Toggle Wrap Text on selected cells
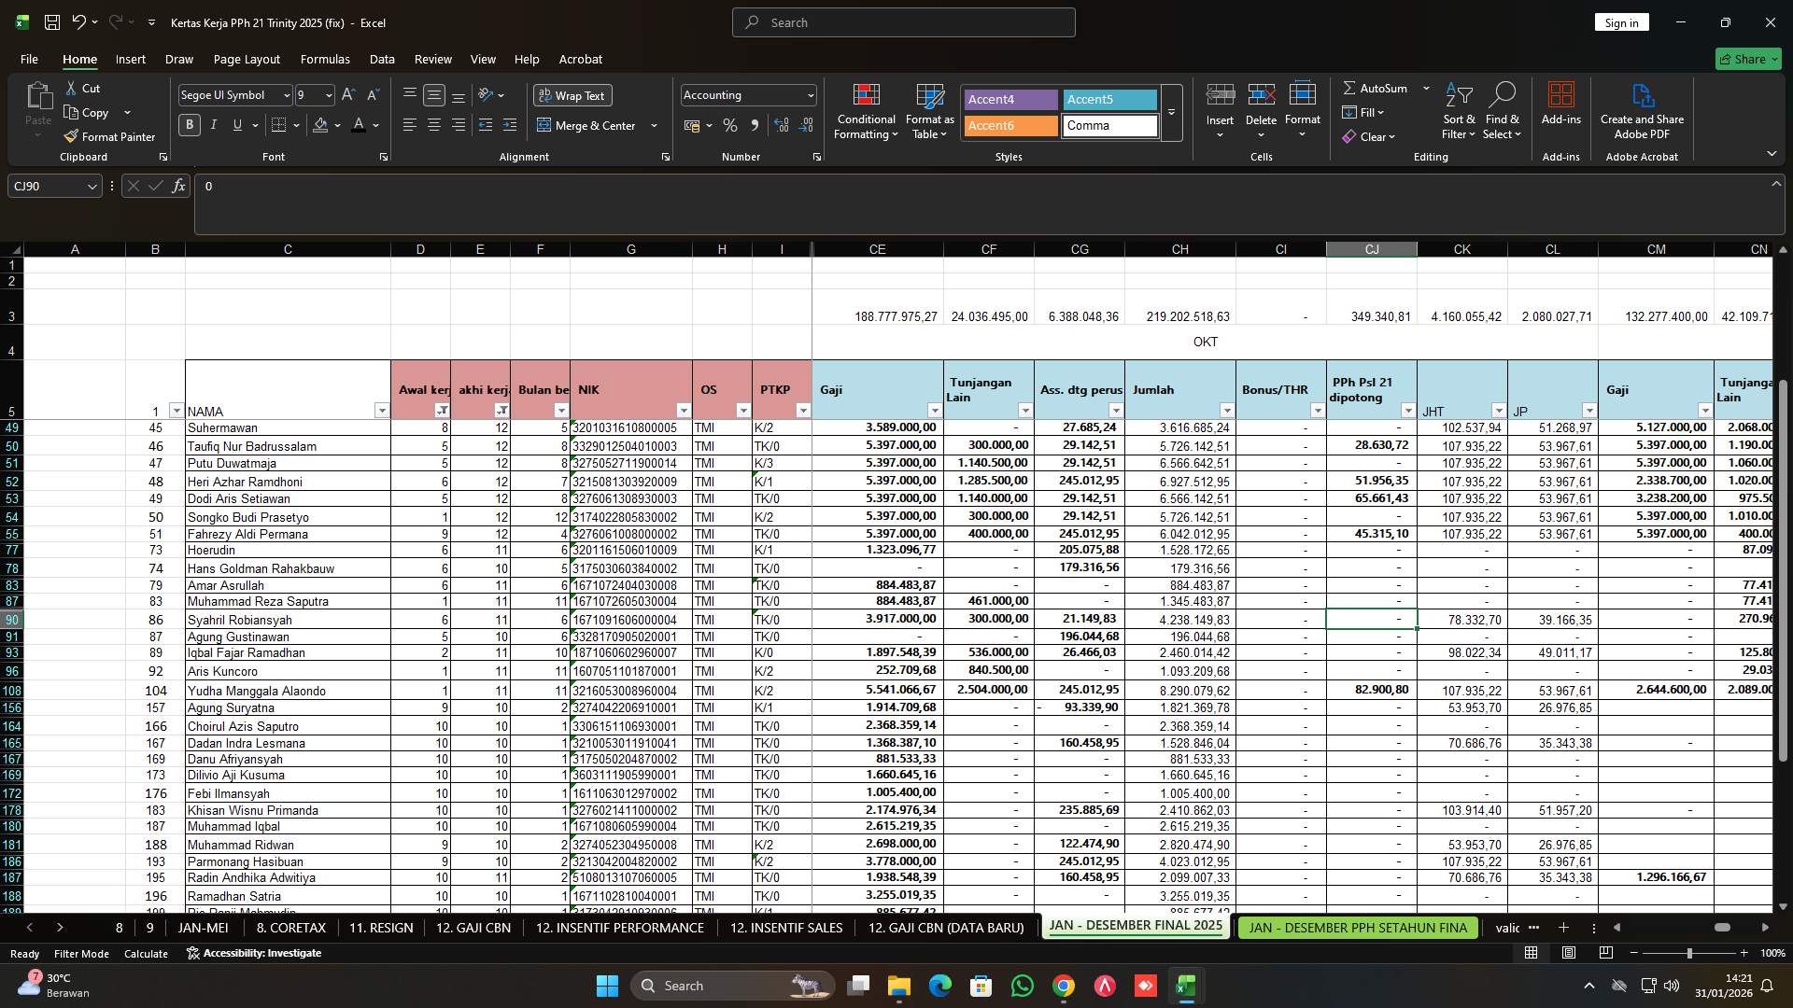This screenshot has height=1008, width=1793. (572, 94)
